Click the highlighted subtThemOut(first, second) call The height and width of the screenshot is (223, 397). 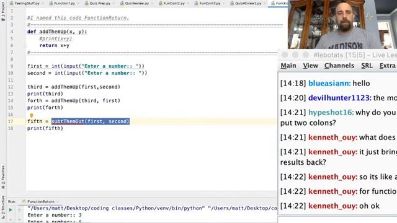(91, 121)
